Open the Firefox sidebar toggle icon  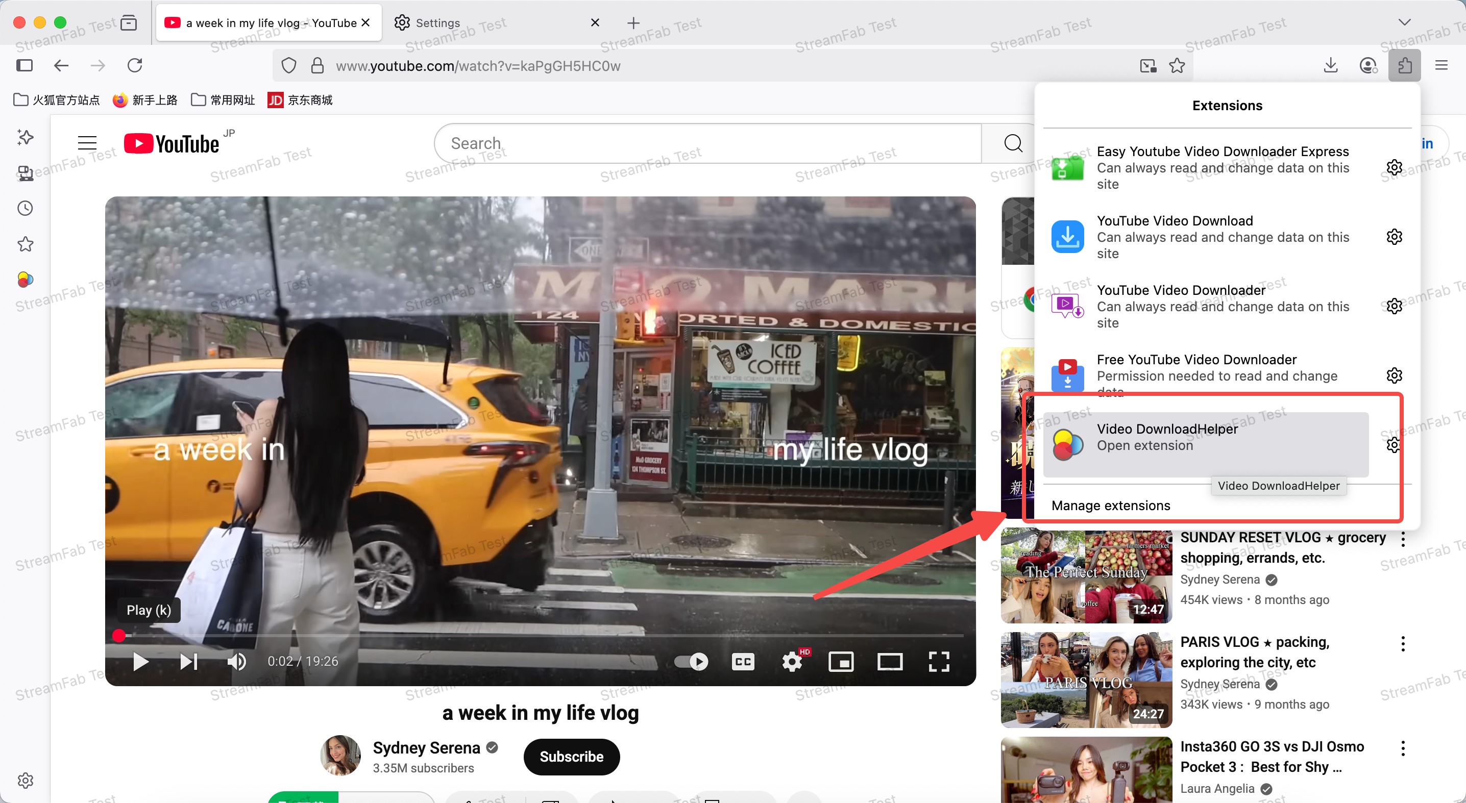[x=25, y=65]
